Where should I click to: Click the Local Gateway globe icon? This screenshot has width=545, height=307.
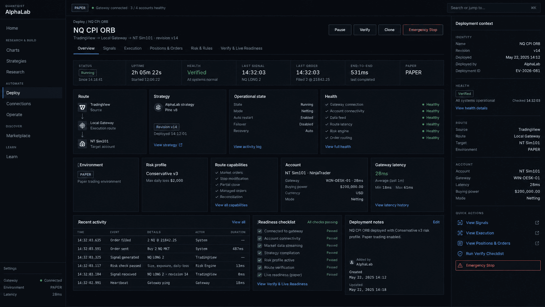coord(82,125)
